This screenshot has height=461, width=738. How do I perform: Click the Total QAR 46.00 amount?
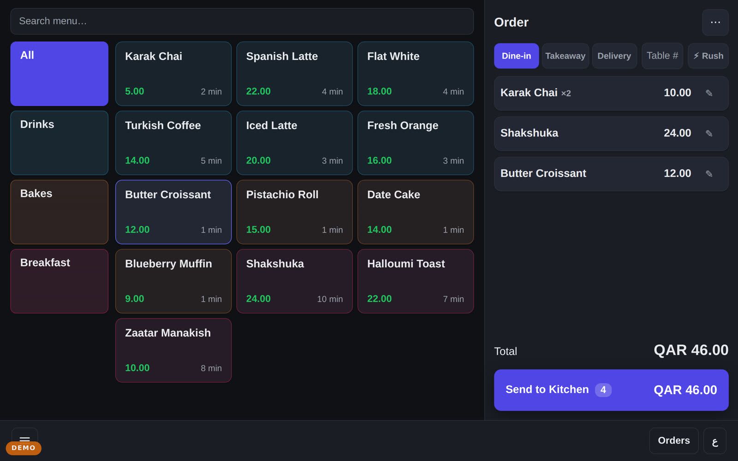coord(691,350)
